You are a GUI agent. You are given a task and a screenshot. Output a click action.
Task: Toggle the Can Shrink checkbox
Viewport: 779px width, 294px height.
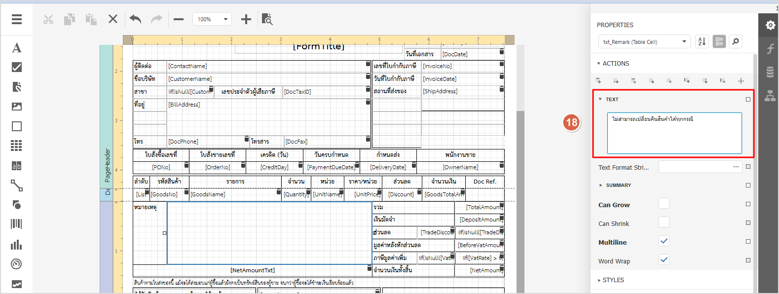tap(664, 222)
